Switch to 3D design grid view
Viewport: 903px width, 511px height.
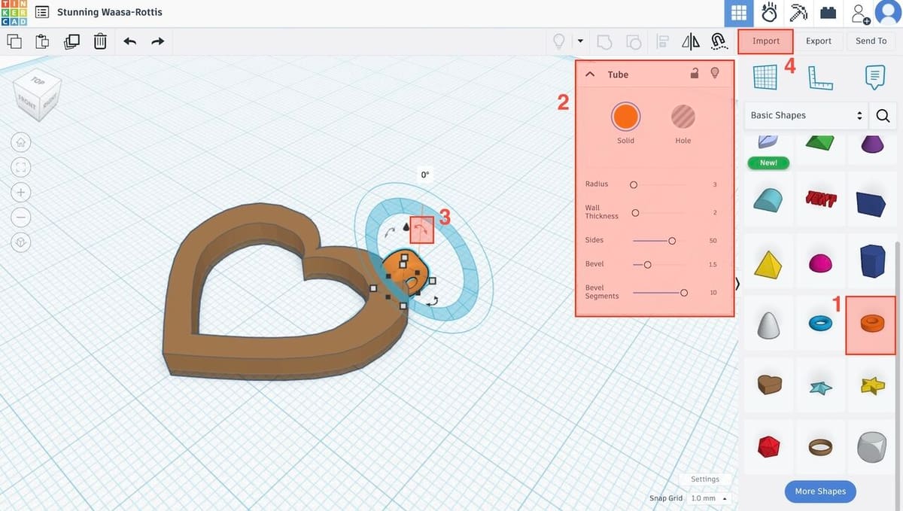[738, 14]
